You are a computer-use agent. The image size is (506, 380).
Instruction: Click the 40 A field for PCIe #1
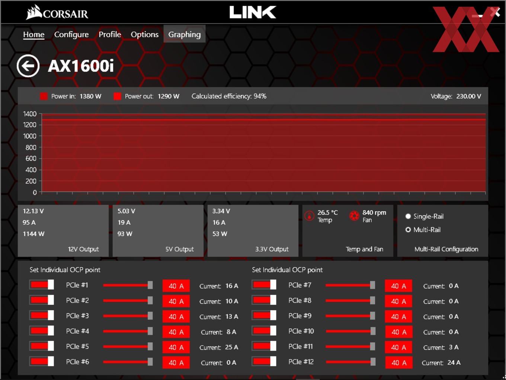click(176, 286)
